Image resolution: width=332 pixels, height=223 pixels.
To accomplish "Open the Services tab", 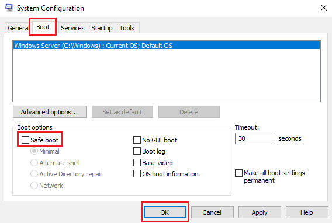I will pyautogui.click(x=72, y=28).
